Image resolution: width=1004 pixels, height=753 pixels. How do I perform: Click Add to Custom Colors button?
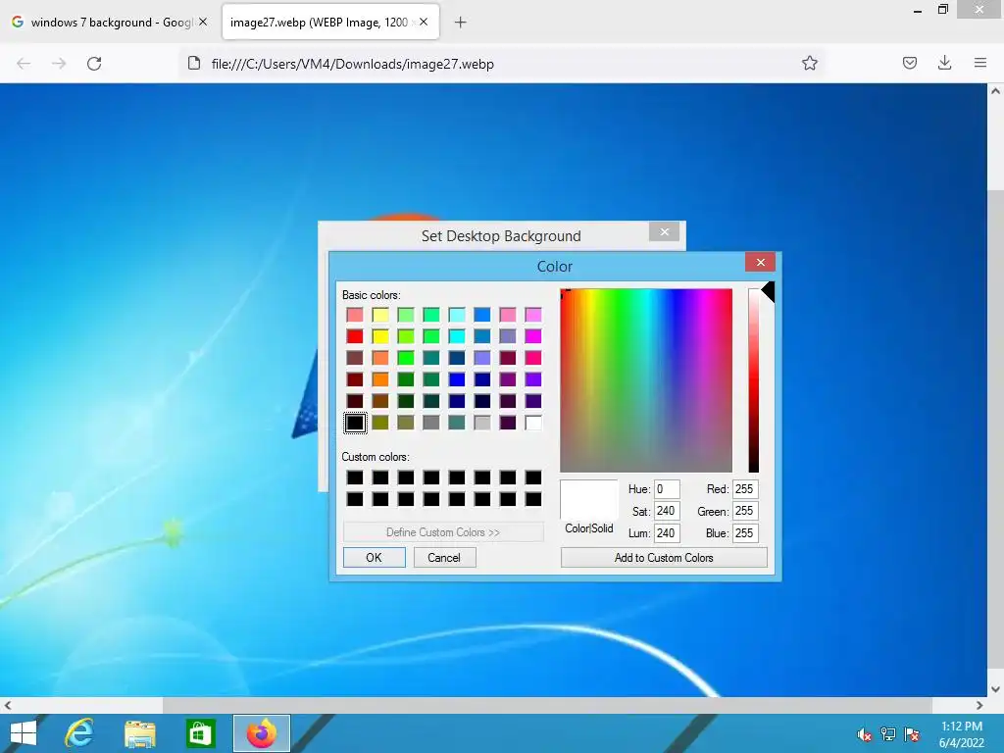point(664,558)
